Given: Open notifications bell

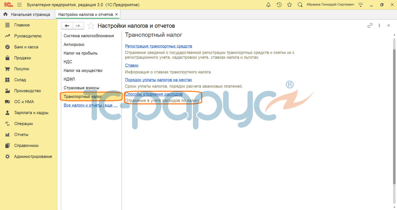Looking at the screenshot, I should [268, 5].
